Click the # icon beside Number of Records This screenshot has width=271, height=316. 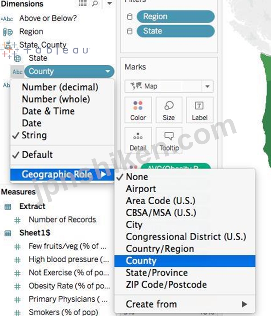coord(17,220)
